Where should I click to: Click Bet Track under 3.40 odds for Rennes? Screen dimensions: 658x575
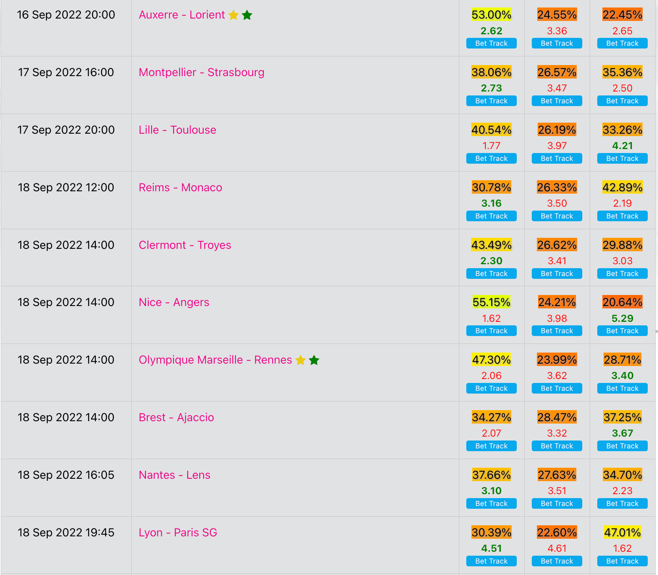[x=622, y=388]
